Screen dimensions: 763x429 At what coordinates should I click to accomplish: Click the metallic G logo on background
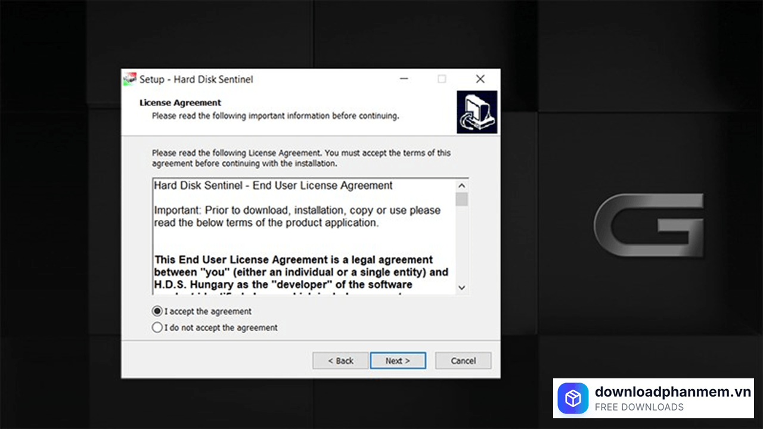pos(649,225)
